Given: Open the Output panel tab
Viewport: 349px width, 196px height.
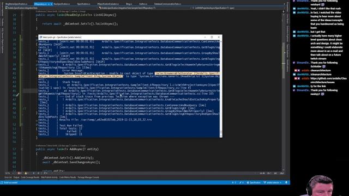Looking at the screenshot, I should (16, 177).
